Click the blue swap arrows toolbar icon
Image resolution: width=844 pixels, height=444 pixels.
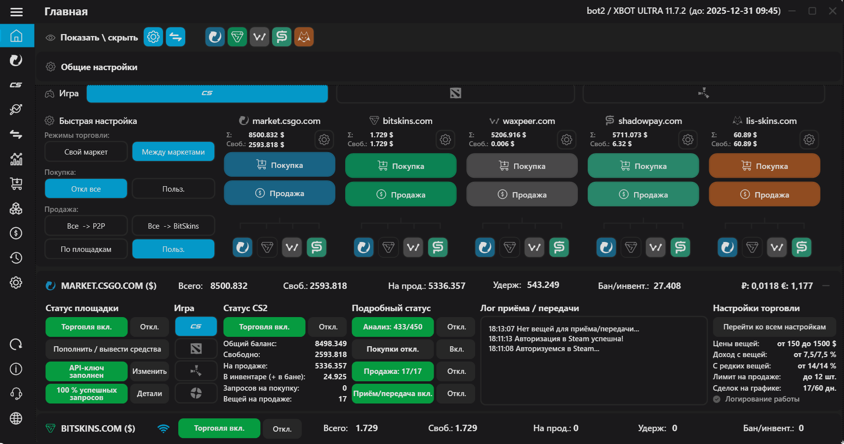point(175,37)
